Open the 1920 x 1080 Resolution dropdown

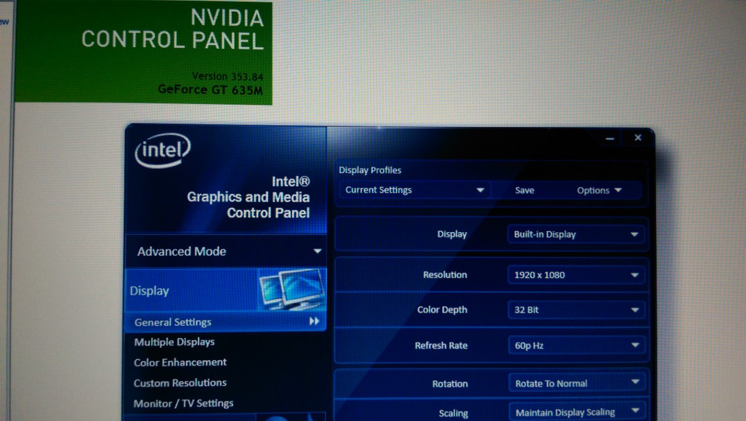pyautogui.click(x=576, y=275)
